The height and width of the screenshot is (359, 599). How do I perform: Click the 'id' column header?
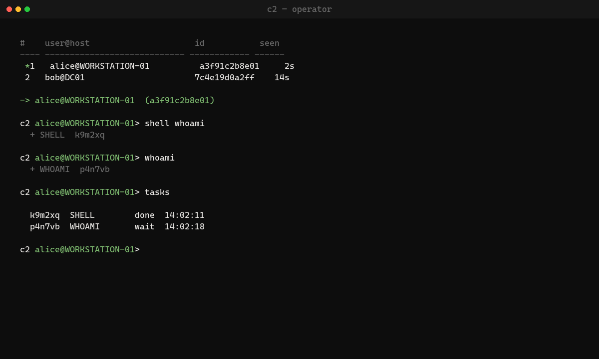200,43
